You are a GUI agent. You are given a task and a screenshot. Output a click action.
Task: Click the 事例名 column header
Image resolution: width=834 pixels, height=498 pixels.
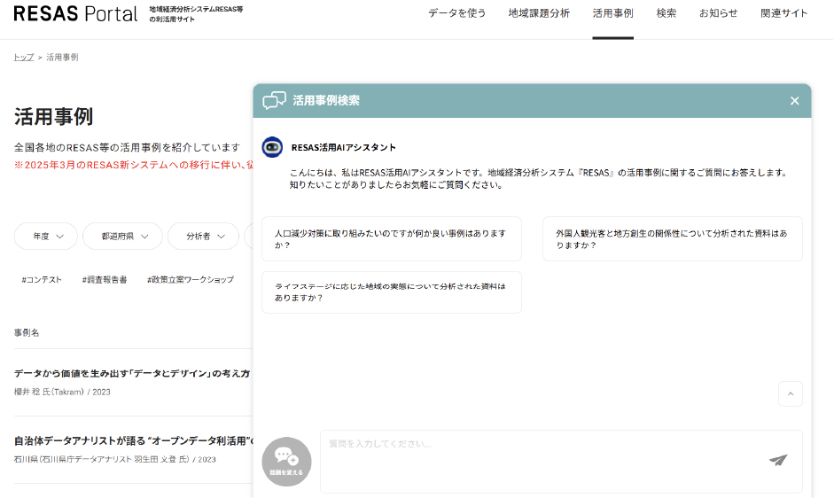point(27,332)
